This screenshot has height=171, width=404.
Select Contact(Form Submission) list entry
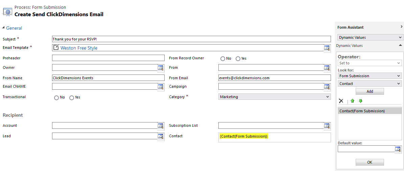pyautogui.click(x=370, y=111)
